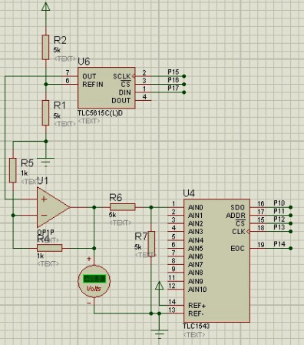The image size is (304, 345).
Task: Click the P15 terminal on SCLK line
Action: pos(183,76)
